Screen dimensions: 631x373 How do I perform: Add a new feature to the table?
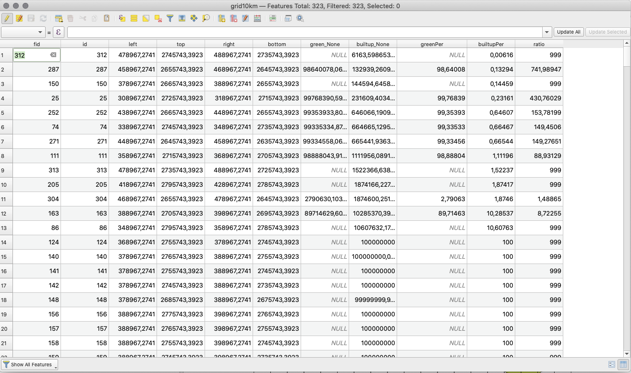point(59,18)
